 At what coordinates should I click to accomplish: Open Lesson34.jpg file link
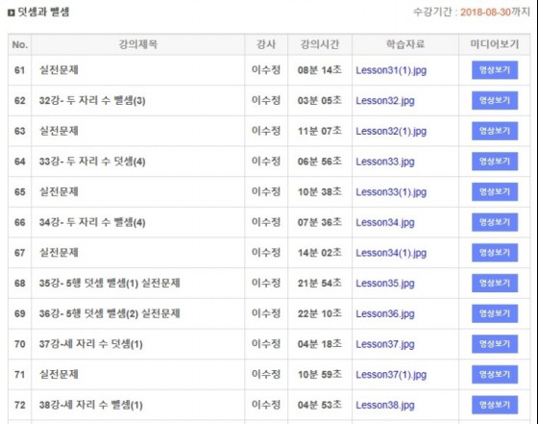[x=385, y=223]
